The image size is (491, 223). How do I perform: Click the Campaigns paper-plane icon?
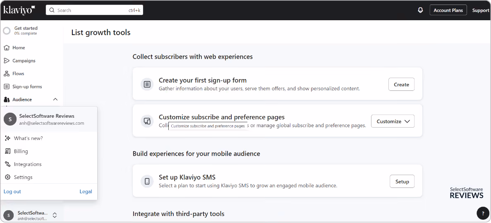click(7, 61)
